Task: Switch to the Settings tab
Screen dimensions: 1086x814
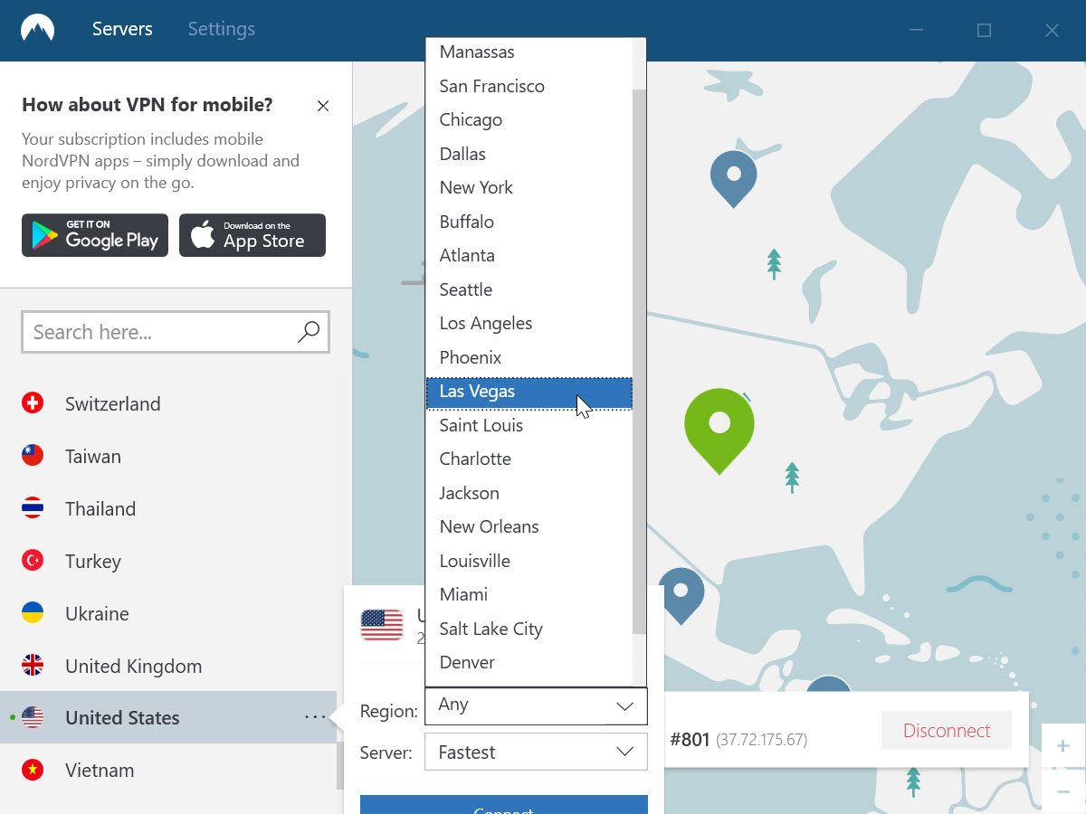Action: (x=221, y=29)
